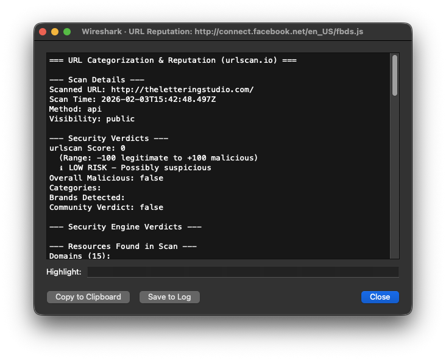The image size is (446, 360).
Task: Click the Range legitimate to malicious line
Action: pos(158,158)
